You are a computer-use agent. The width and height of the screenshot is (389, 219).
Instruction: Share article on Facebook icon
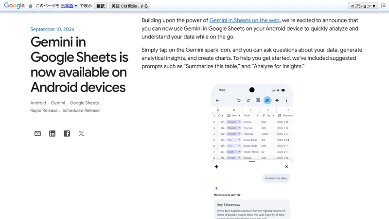(67, 133)
